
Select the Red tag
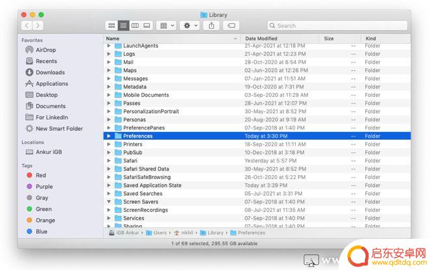coord(36,175)
